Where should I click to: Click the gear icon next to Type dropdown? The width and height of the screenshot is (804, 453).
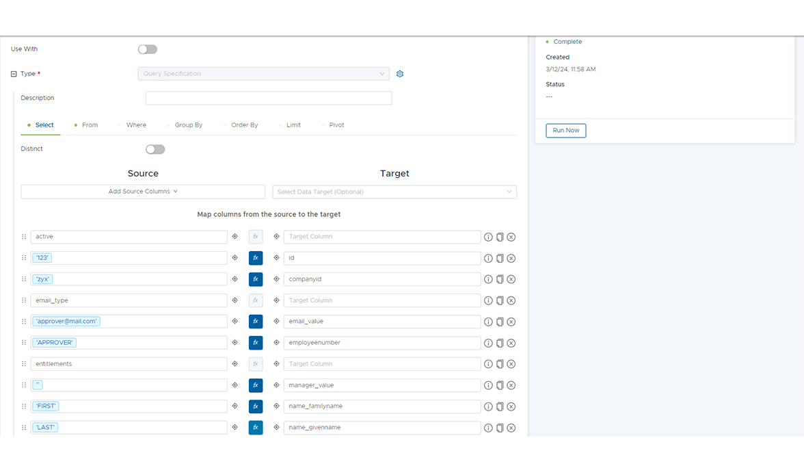[x=400, y=74]
